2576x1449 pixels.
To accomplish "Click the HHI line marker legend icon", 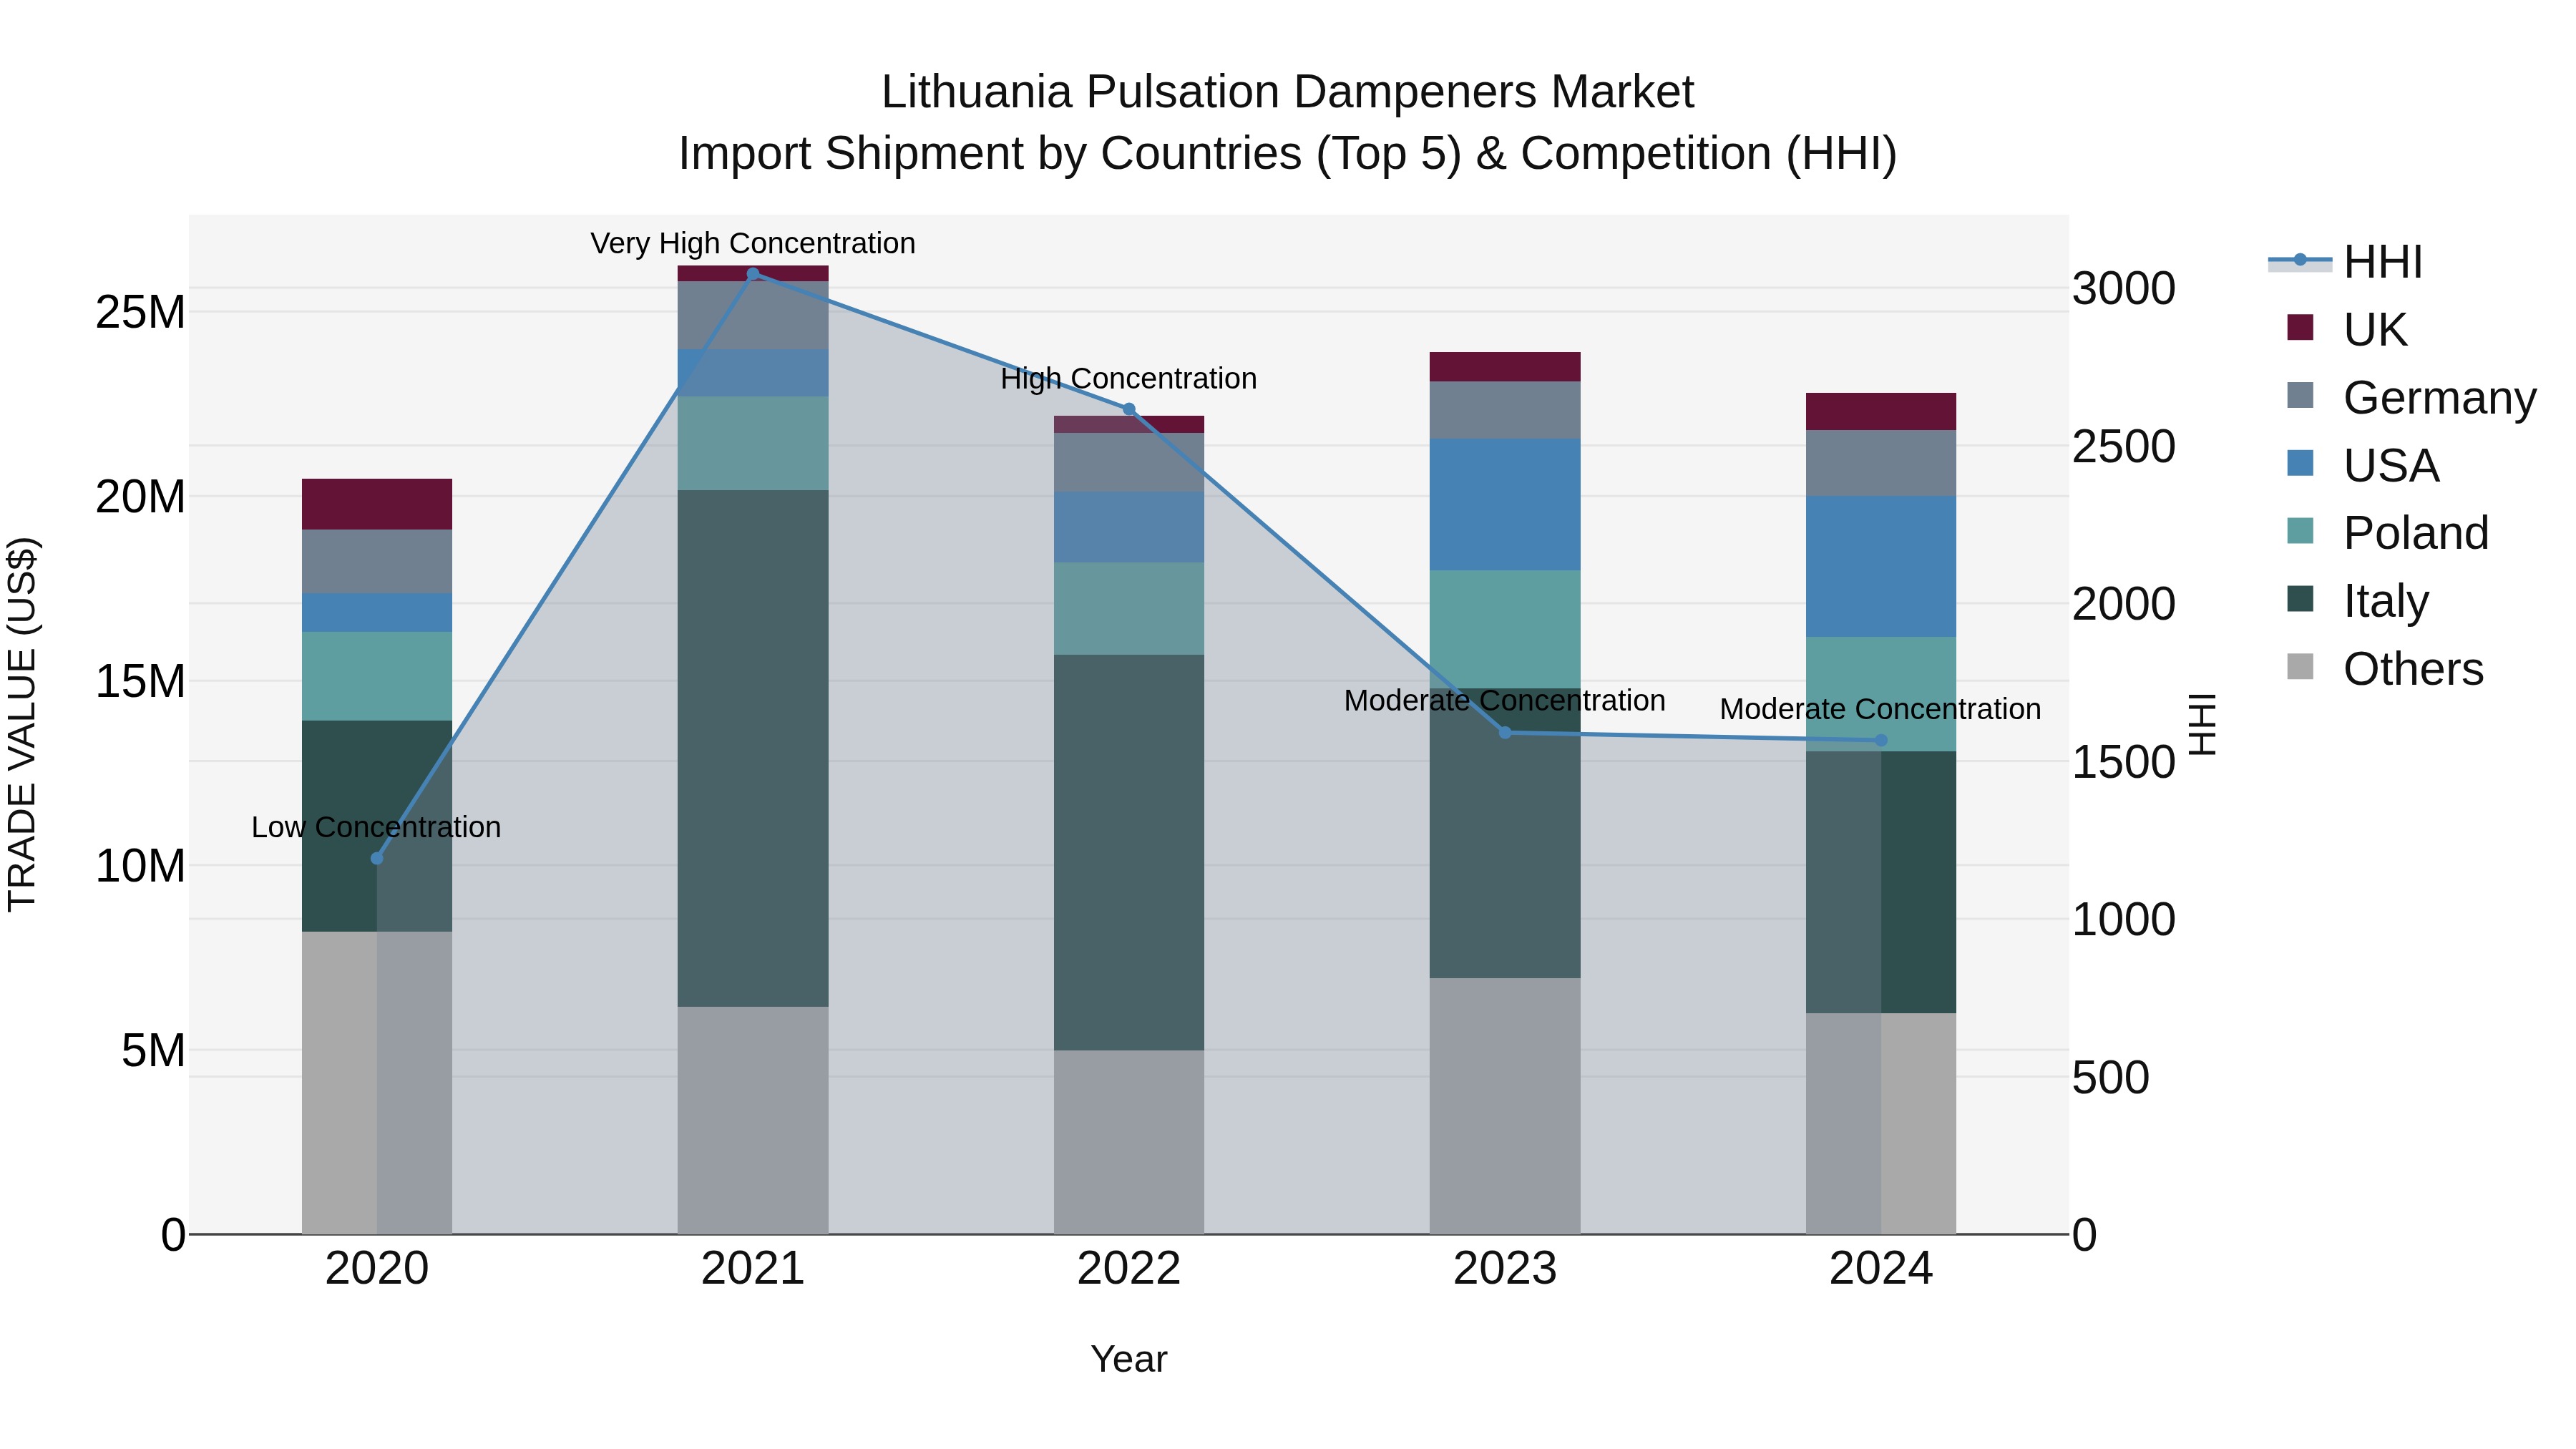I will [x=2299, y=260].
